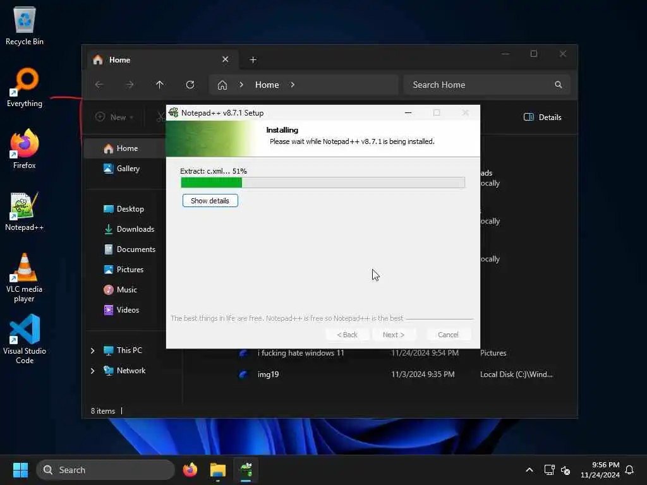Open Notepad++ desktop shortcut

tap(25, 212)
